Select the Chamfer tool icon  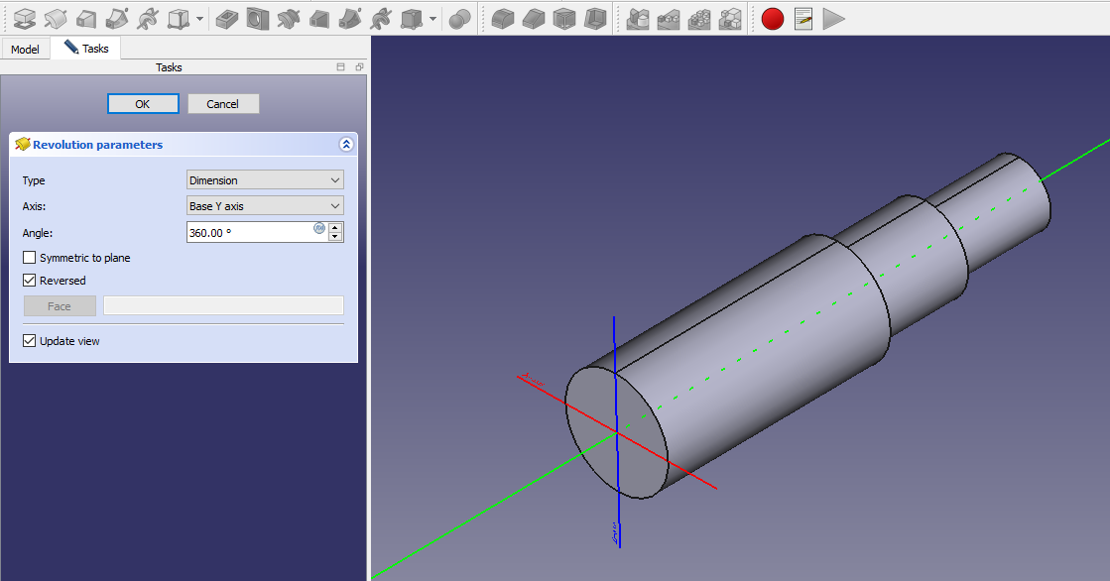pyautogui.click(x=534, y=18)
